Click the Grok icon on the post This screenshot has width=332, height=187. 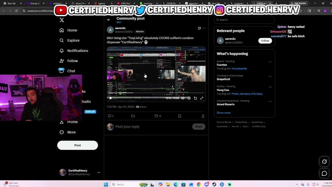tap(199, 28)
